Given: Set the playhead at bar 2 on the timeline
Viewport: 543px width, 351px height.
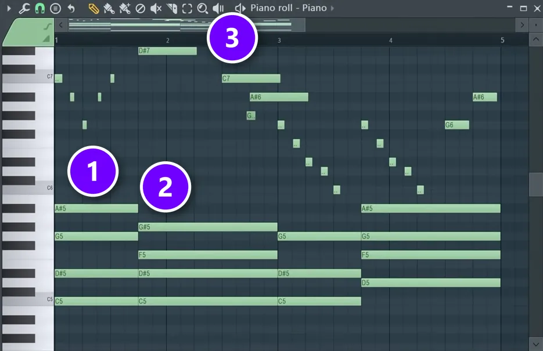Looking at the screenshot, I should coord(168,41).
